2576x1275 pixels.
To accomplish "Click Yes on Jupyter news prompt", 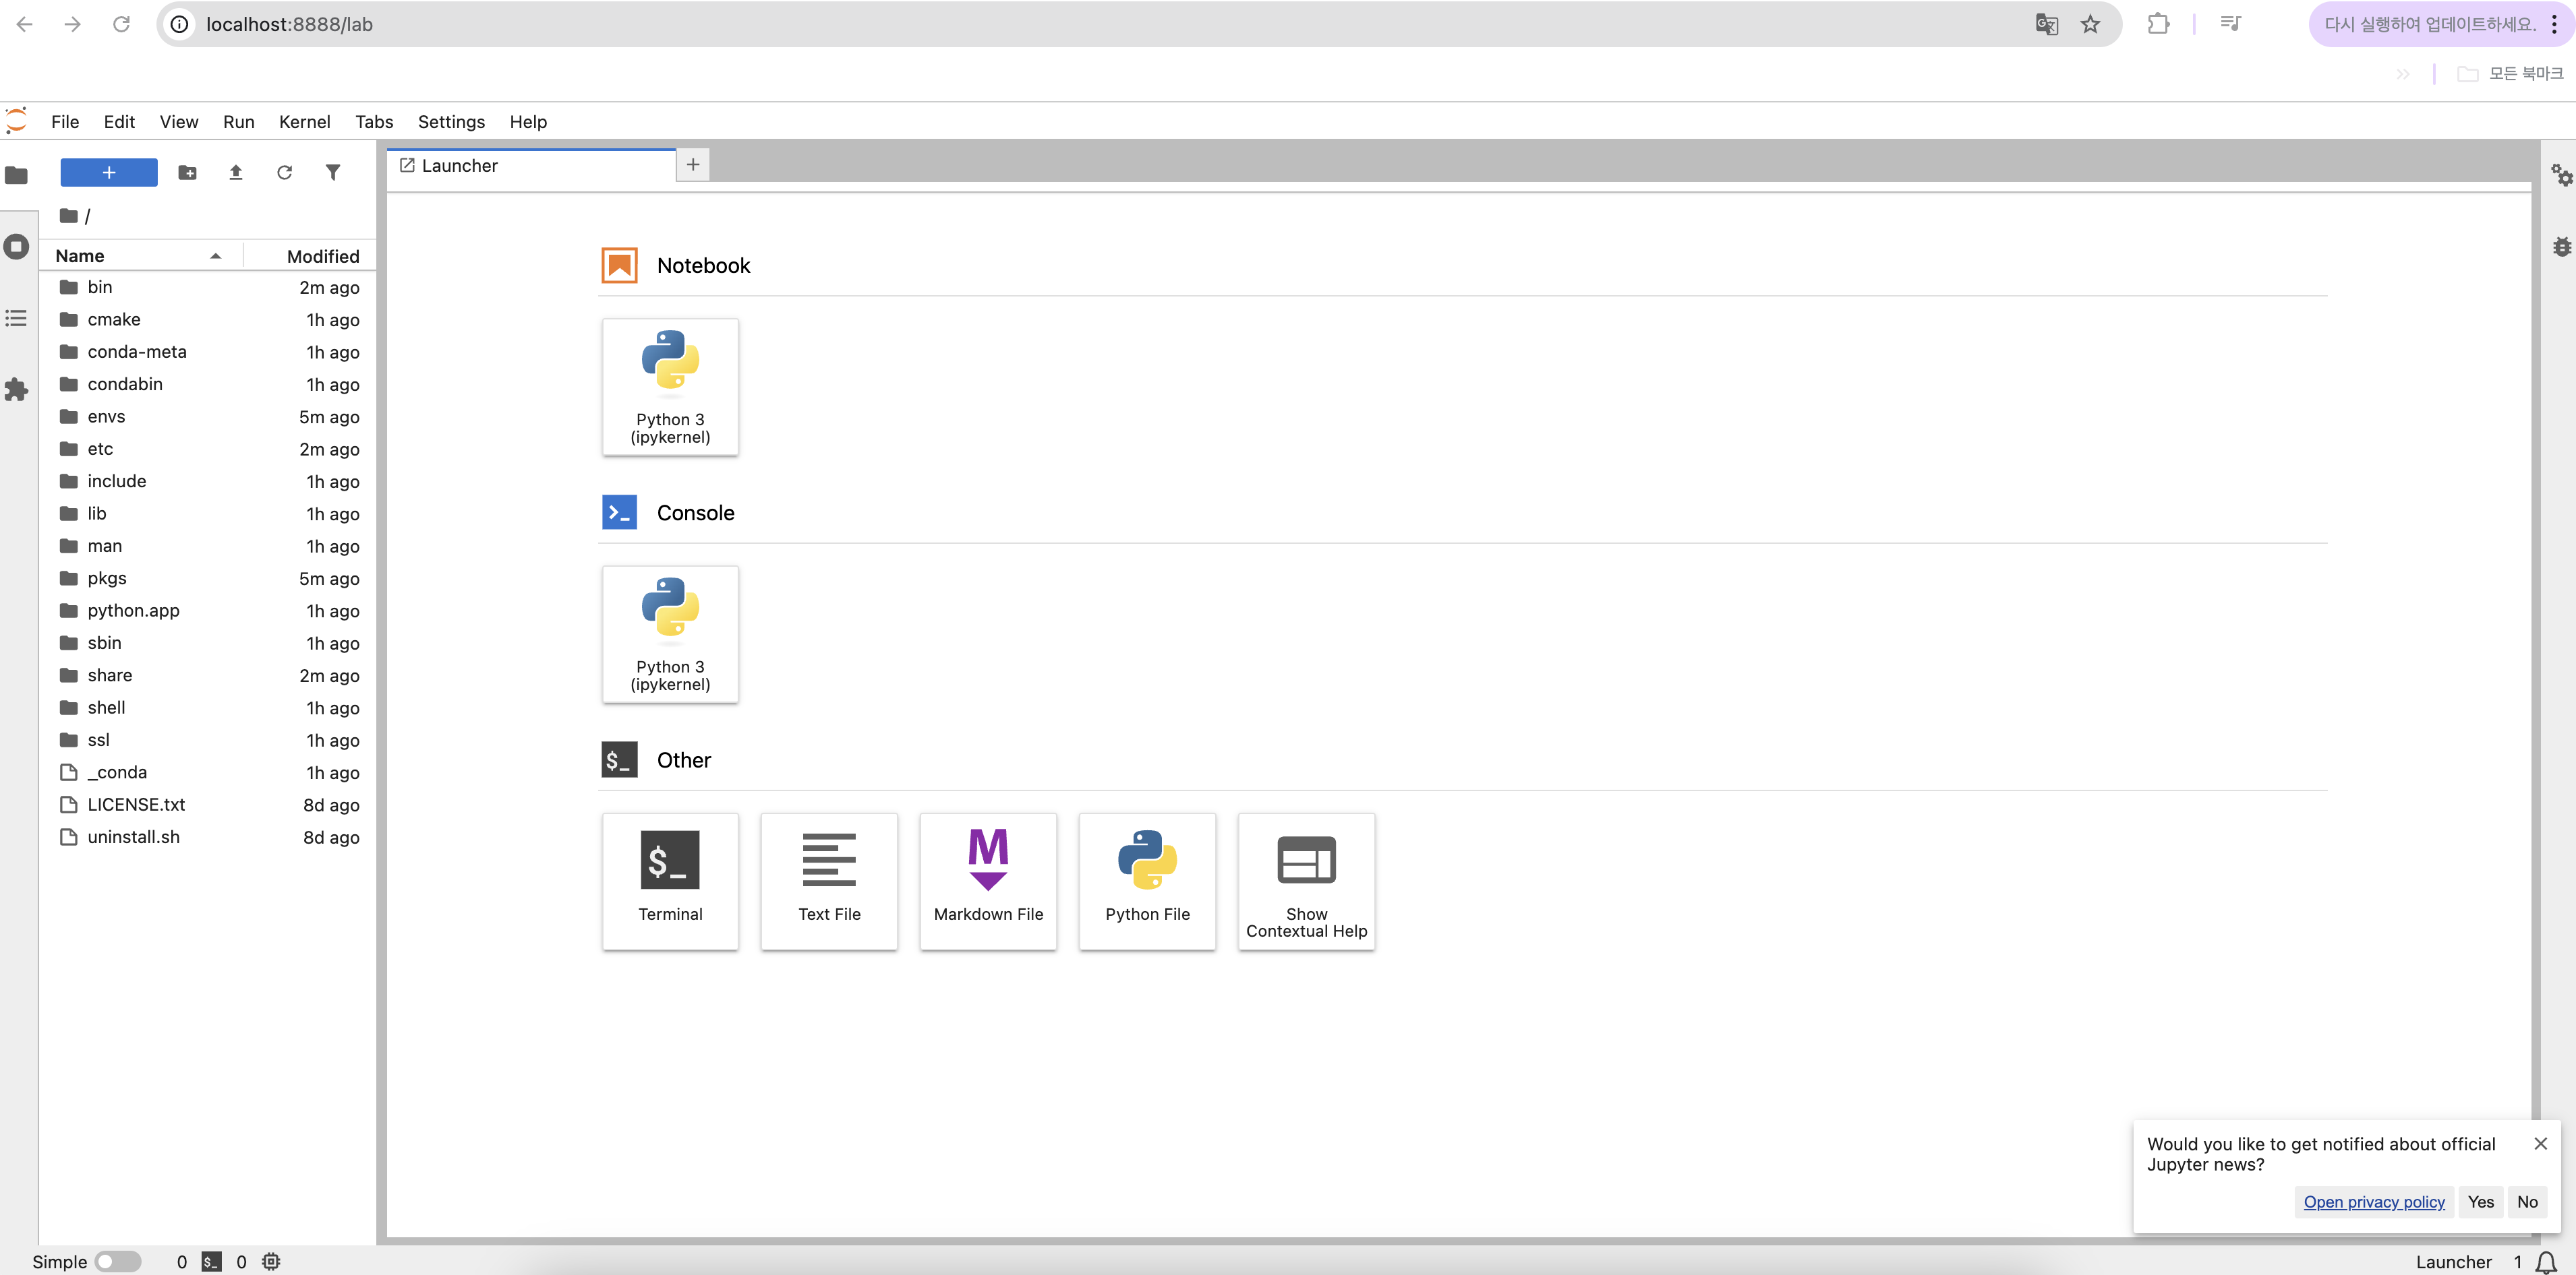I will tap(2480, 1202).
